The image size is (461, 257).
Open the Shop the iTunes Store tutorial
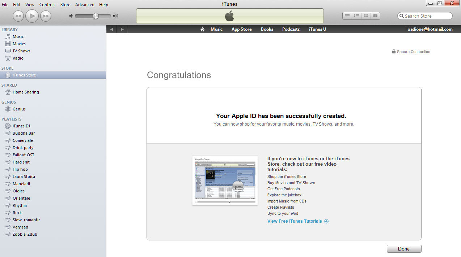(x=287, y=177)
